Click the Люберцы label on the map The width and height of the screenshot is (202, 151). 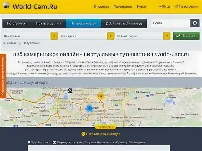[133, 125]
